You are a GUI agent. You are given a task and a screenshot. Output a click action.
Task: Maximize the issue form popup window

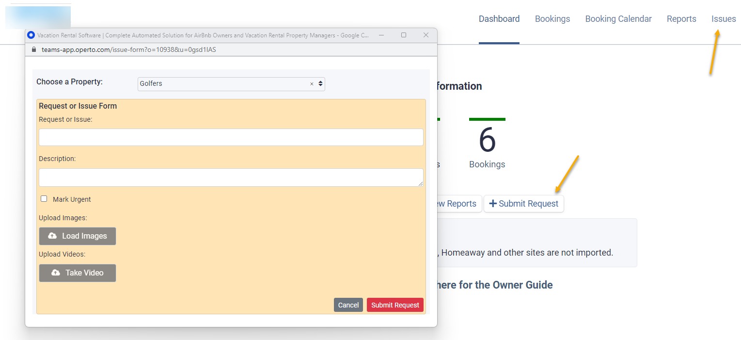click(404, 35)
